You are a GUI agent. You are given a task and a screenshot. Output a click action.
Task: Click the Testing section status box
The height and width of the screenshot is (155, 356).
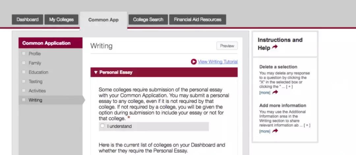coord(23,81)
